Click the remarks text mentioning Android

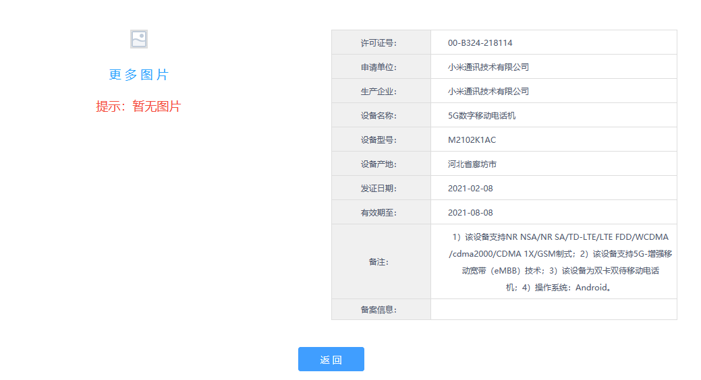(560, 262)
